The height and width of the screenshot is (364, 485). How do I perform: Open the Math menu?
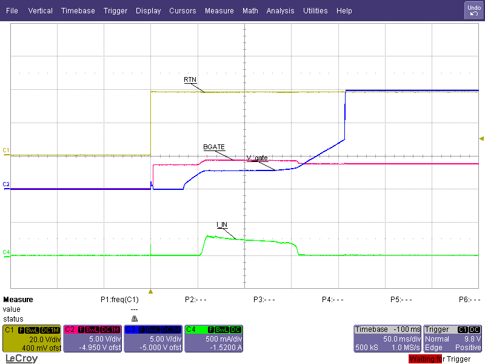pyautogui.click(x=250, y=11)
